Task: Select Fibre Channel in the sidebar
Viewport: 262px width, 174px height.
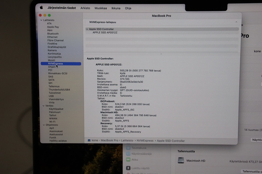Action: coord(55,40)
